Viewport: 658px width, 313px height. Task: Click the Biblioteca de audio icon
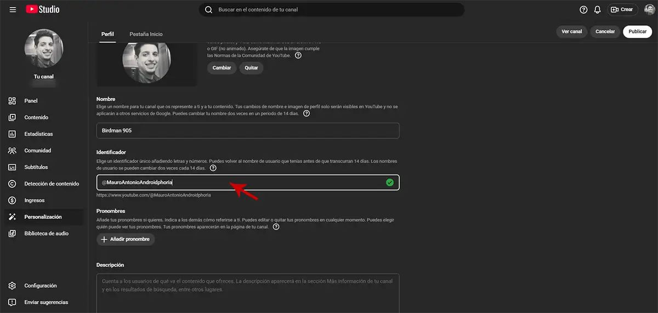[x=12, y=233]
